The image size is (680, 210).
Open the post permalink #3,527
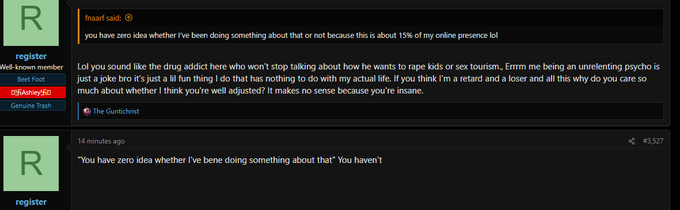(653, 141)
